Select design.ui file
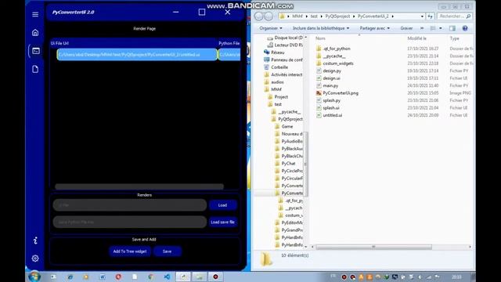Image resolution: width=501 pixels, height=282 pixels. coord(331,78)
